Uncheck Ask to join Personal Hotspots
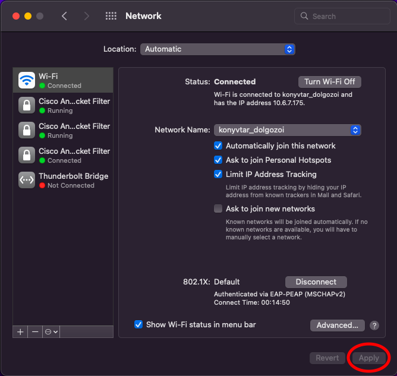The height and width of the screenshot is (376, 397). 218,160
